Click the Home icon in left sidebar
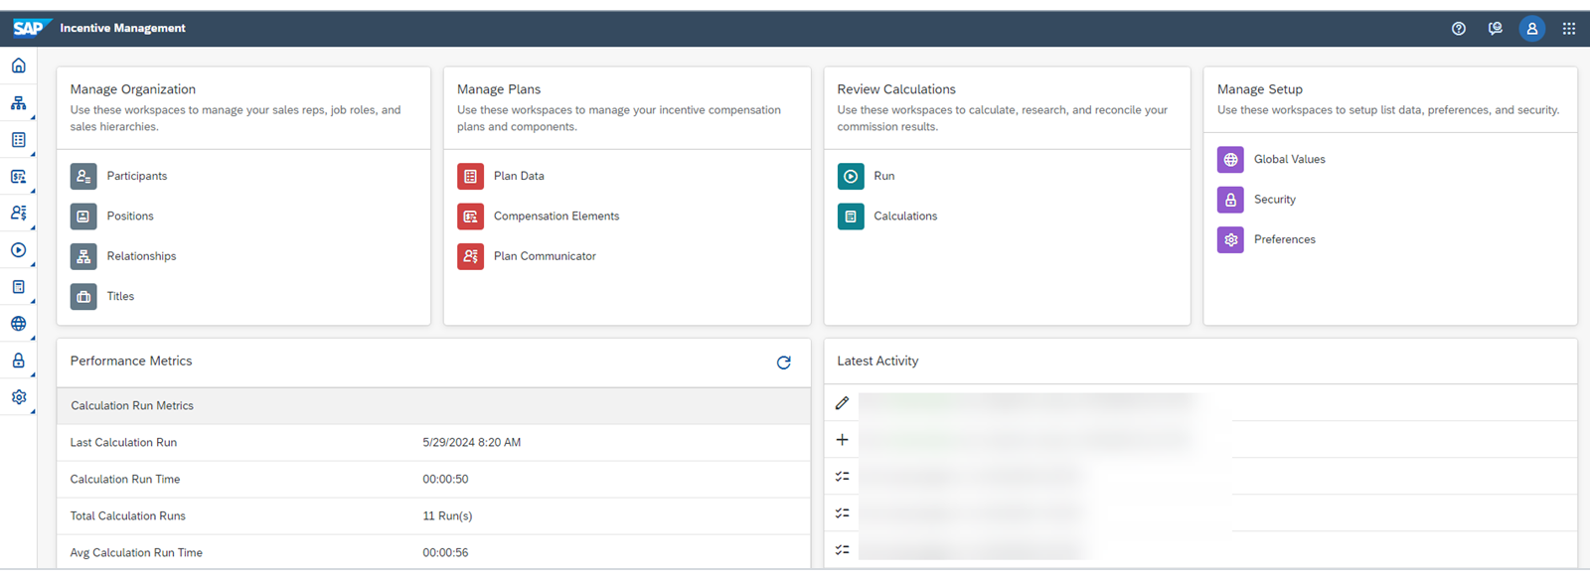 point(18,66)
